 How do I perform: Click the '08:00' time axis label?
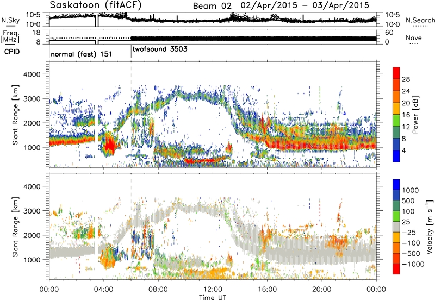pyautogui.click(x=158, y=290)
